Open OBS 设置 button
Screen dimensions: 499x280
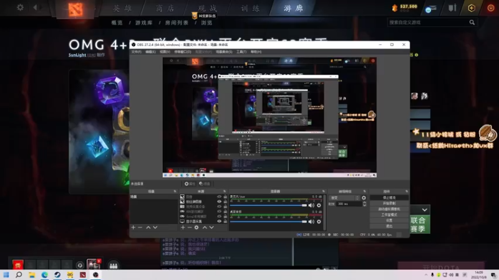(389, 220)
